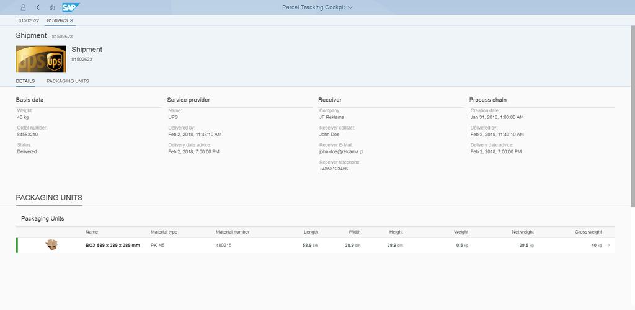Select the 0.5 kg weight value
The image size is (635, 310).
pos(462,246)
